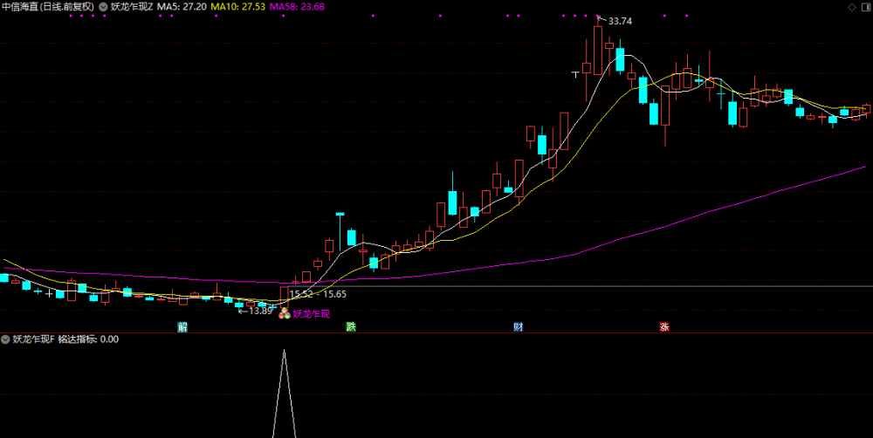Select the 妖龙乍现Z main indicator label
The image size is (873, 438).
132,7
